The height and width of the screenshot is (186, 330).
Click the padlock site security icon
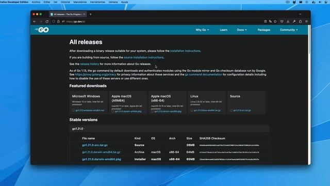(58, 22)
